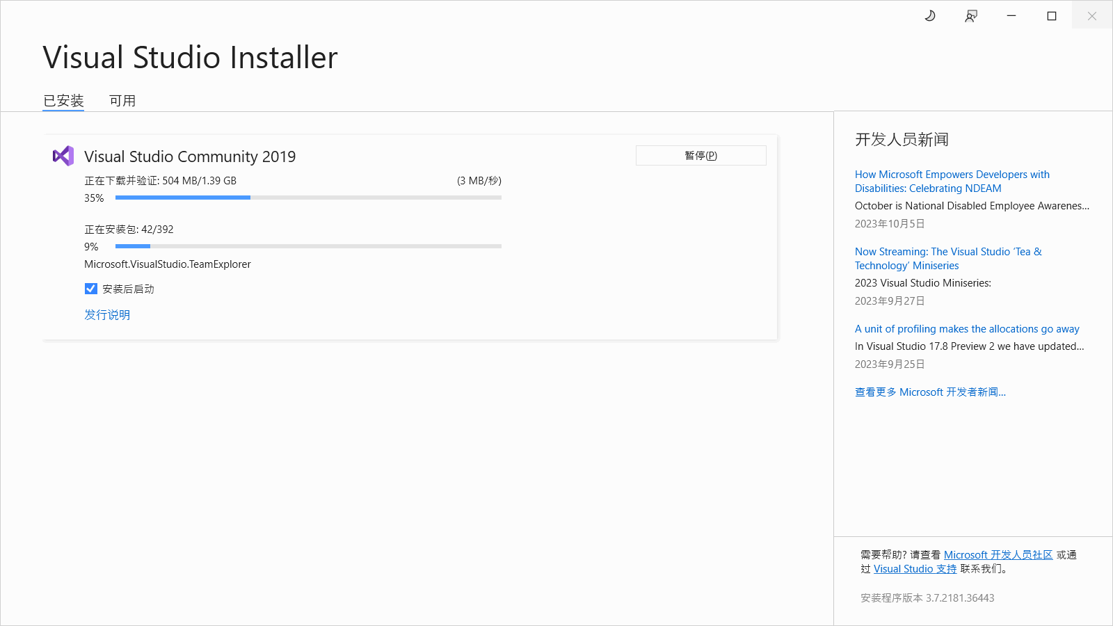Click the (3 MB/秒) download speed text
Viewport: 1113px width, 626px height.
coord(479,181)
